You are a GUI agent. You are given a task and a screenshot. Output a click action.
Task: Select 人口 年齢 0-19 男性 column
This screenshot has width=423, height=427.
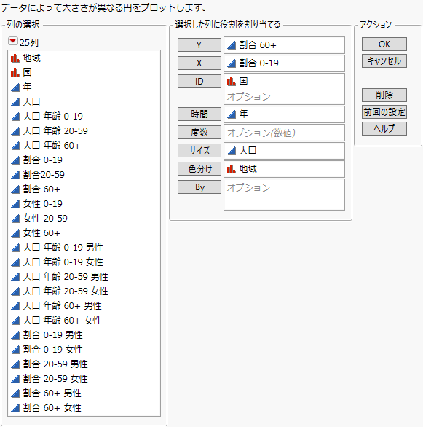(x=84, y=248)
